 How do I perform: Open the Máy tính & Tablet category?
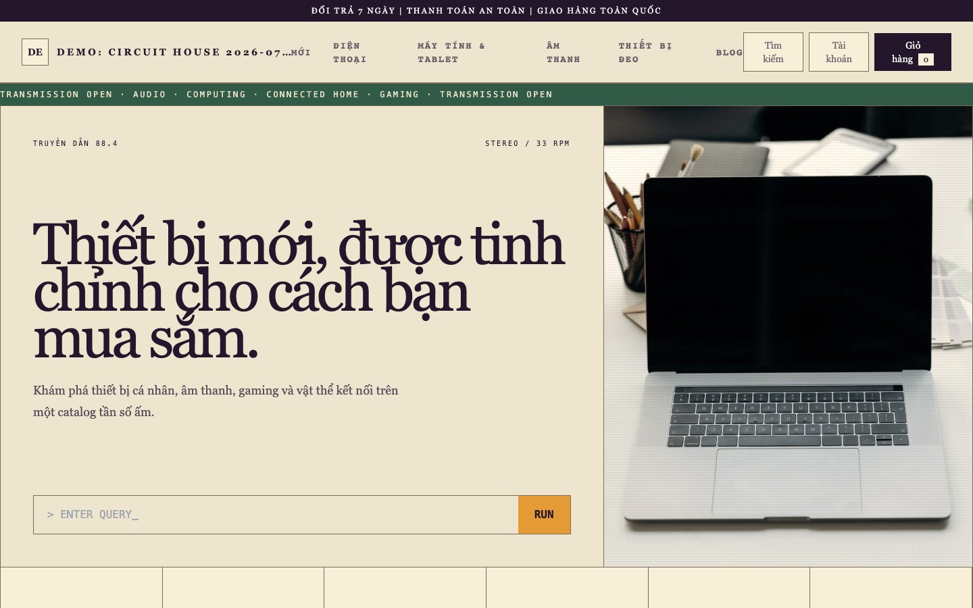[451, 52]
